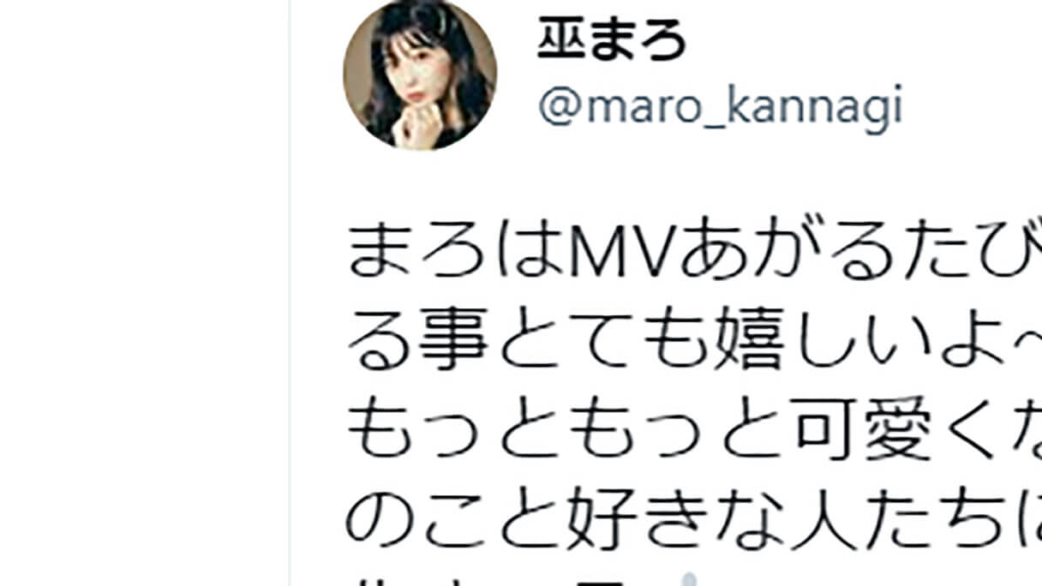Click the tweet line containing とても嬉しいよ
The image size is (1042, 586).
[695, 345]
